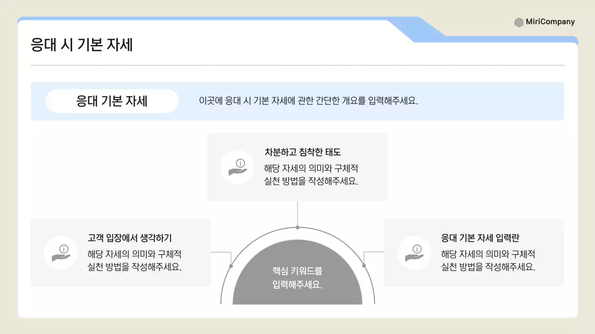The height and width of the screenshot is (334, 595).
Task: Select the info icon in the 고객 입장에서 생각하기 card
Action: tap(60, 253)
